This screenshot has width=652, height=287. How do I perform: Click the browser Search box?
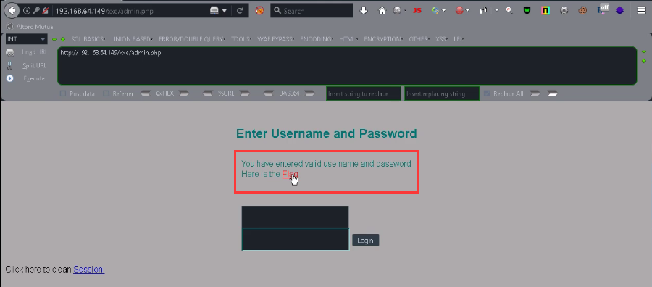[x=312, y=11]
